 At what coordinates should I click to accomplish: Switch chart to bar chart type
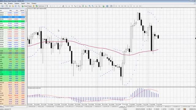click(x=80, y=6)
